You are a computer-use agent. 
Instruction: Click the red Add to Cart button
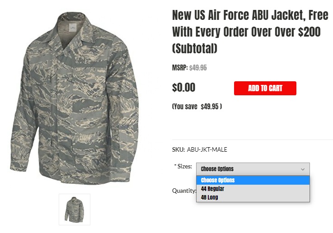tap(265, 88)
